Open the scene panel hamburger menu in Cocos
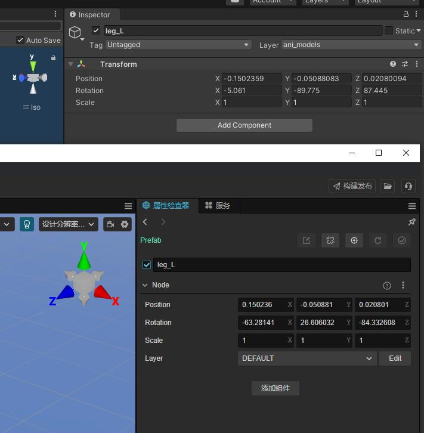The width and height of the screenshot is (424, 433). [x=128, y=206]
